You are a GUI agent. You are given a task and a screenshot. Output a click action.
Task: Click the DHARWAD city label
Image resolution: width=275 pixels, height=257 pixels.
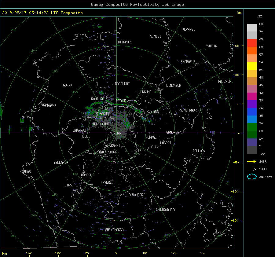click(79, 130)
